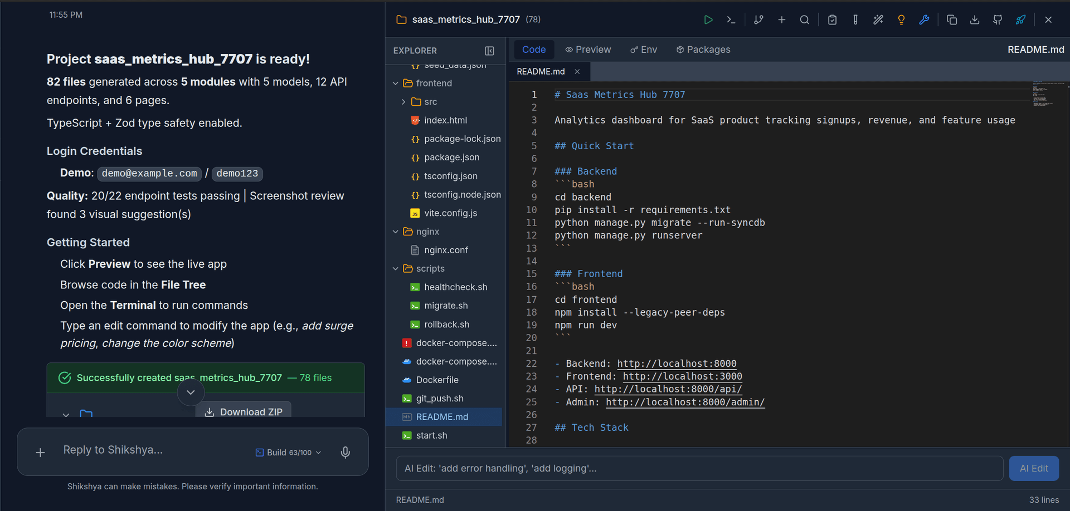Open the http://localhost:8000/admin/ link
This screenshot has width=1070, height=511.
pos(685,402)
